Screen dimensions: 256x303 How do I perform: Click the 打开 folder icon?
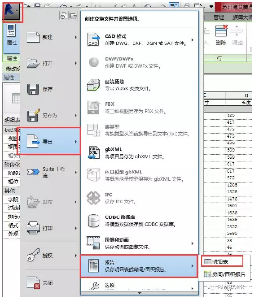pos(33,63)
